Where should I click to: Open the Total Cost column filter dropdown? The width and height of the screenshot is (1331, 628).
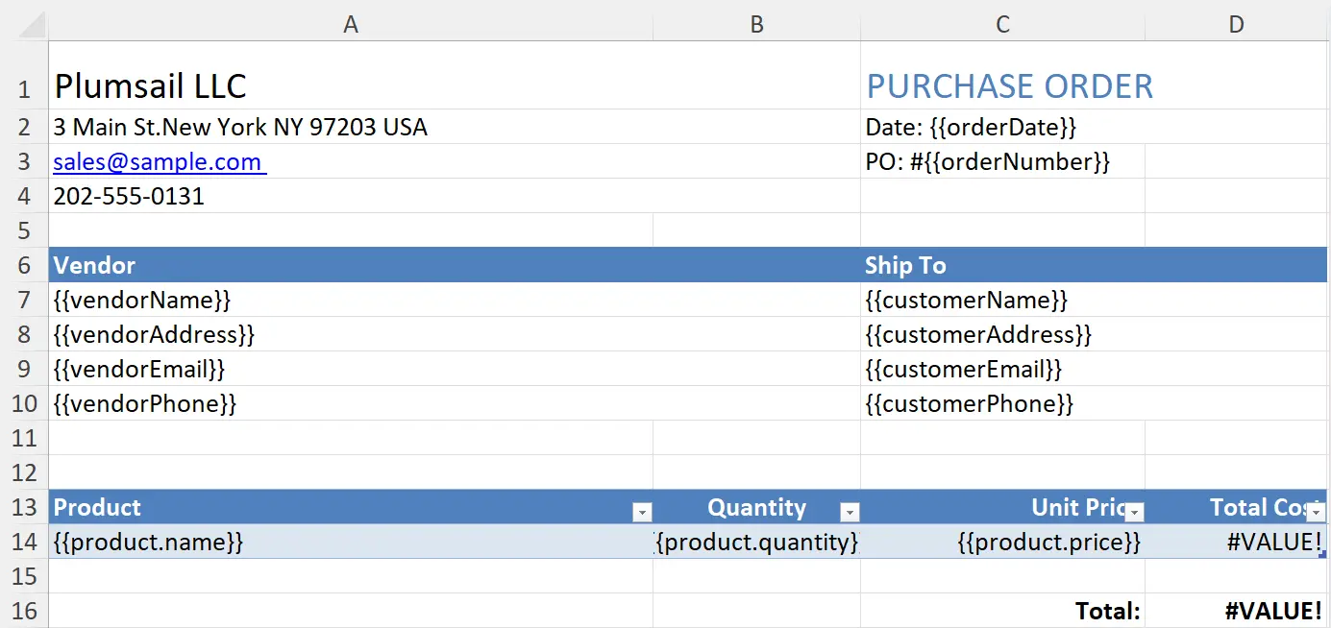(x=1317, y=513)
